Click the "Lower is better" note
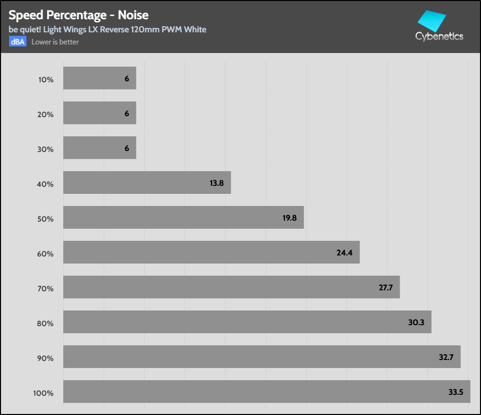 pyautogui.click(x=55, y=42)
